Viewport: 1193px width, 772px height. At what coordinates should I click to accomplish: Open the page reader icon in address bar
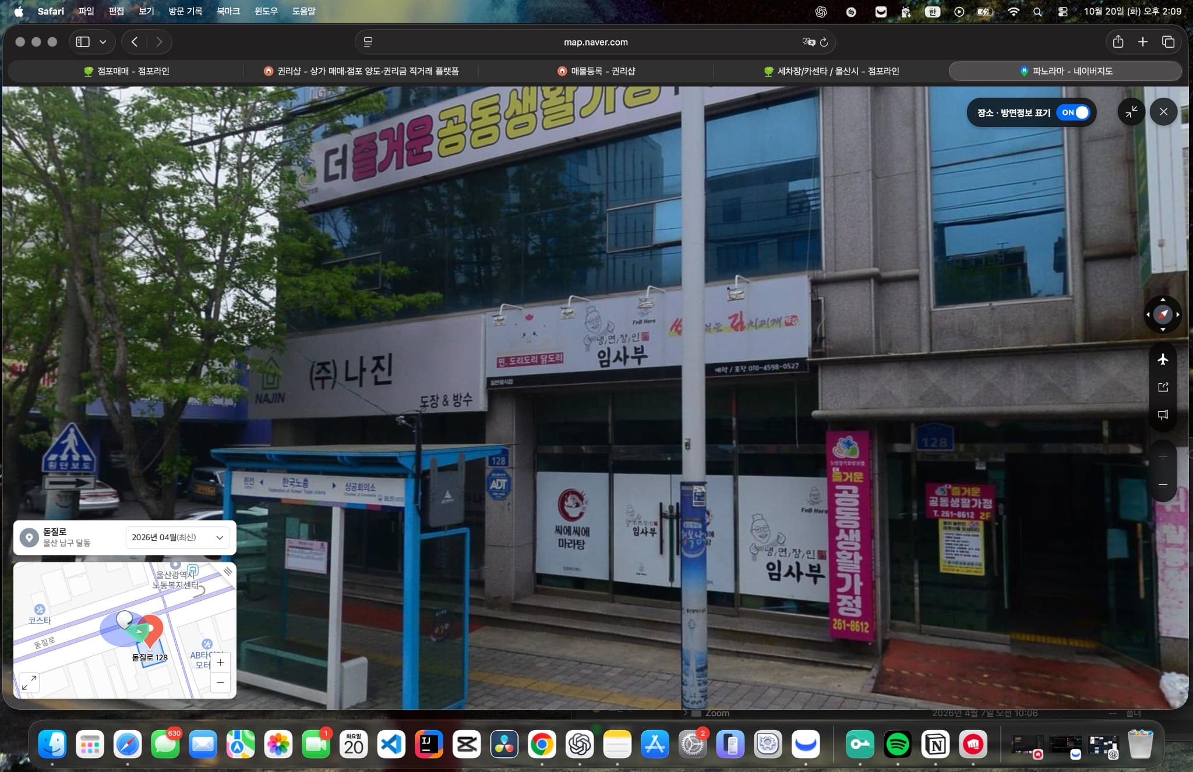368,42
